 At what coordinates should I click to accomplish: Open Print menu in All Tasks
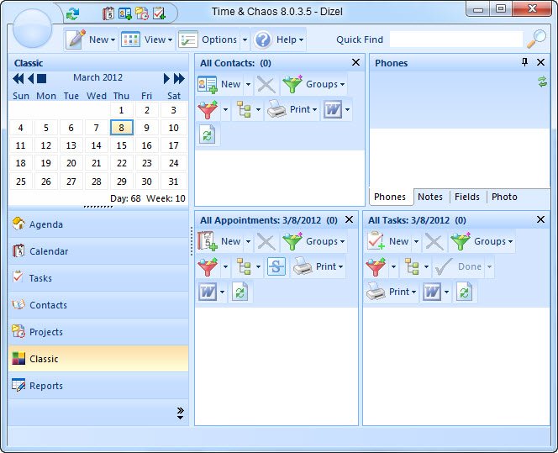pyautogui.click(x=392, y=292)
